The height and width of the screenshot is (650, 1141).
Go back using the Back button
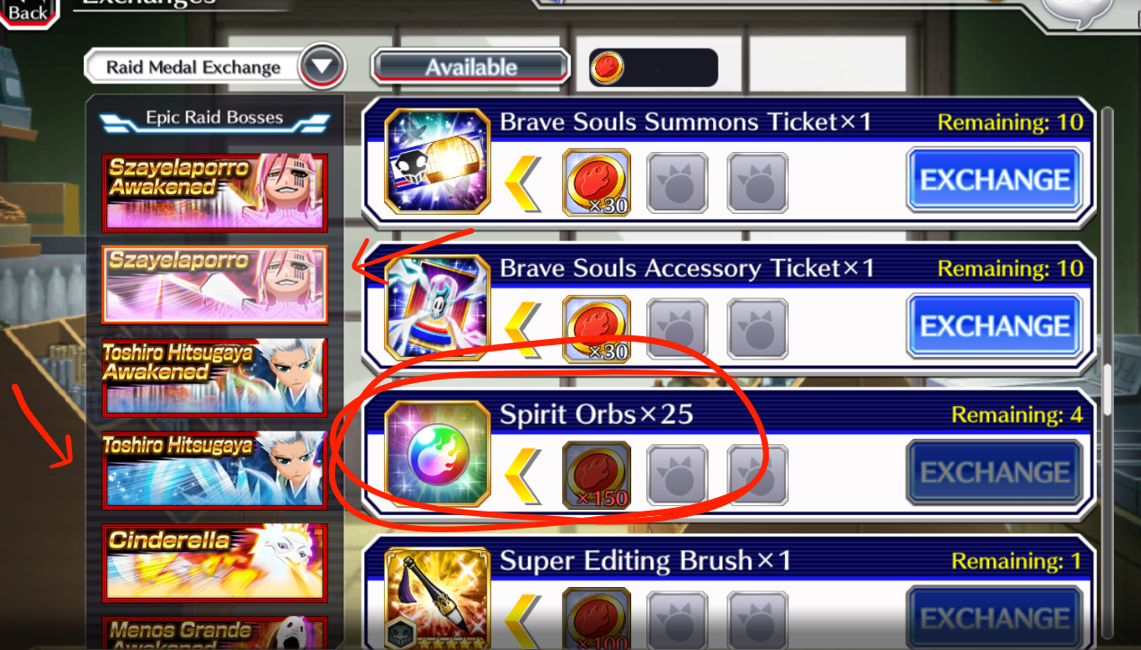28,13
